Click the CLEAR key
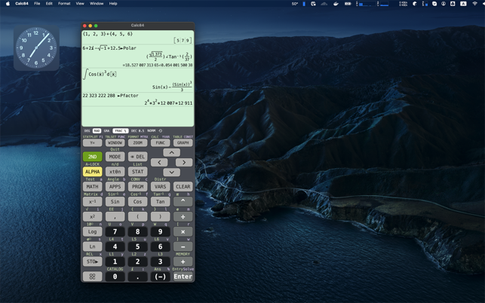This screenshot has height=303, width=485. [183, 187]
